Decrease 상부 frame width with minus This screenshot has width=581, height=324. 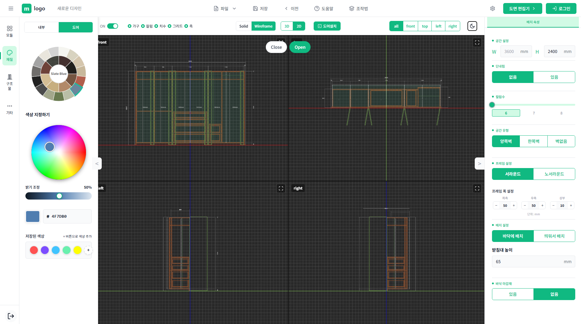point(553,206)
